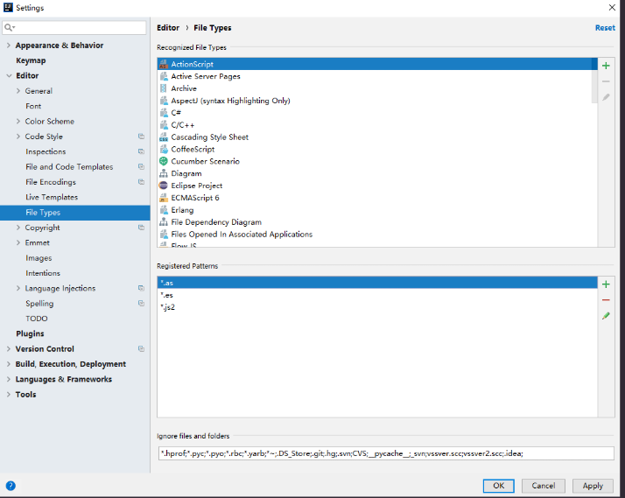
Task: Click the Code Style project-level icon
Action: pyautogui.click(x=141, y=137)
